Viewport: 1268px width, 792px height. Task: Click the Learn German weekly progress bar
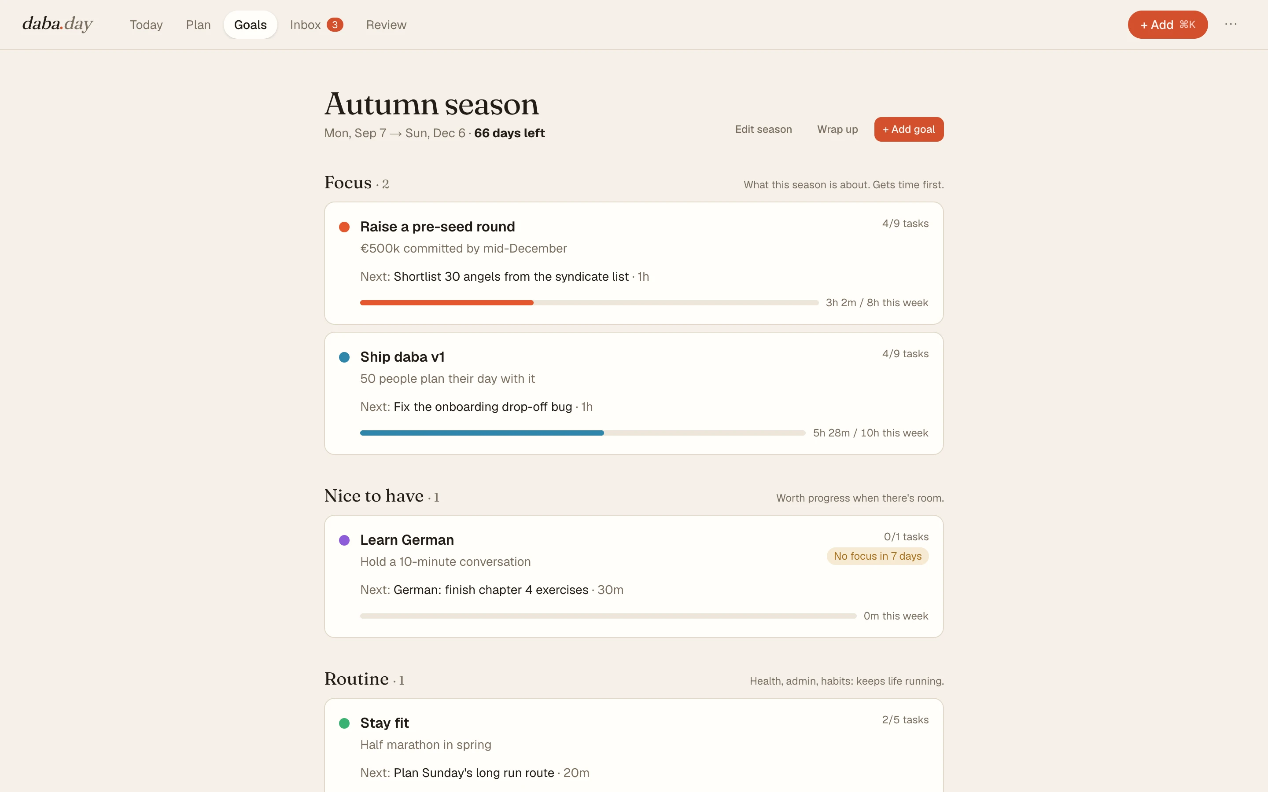pos(608,616)
